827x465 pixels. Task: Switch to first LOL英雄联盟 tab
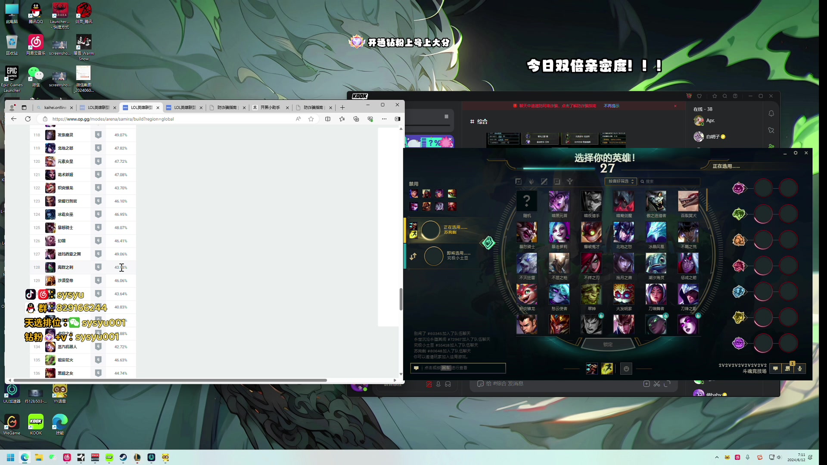tap(98, 108)
